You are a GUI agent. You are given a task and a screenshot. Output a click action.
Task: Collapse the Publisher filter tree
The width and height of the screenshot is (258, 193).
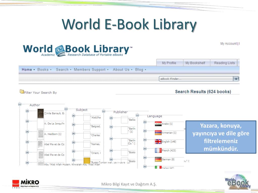click(104, 111)
